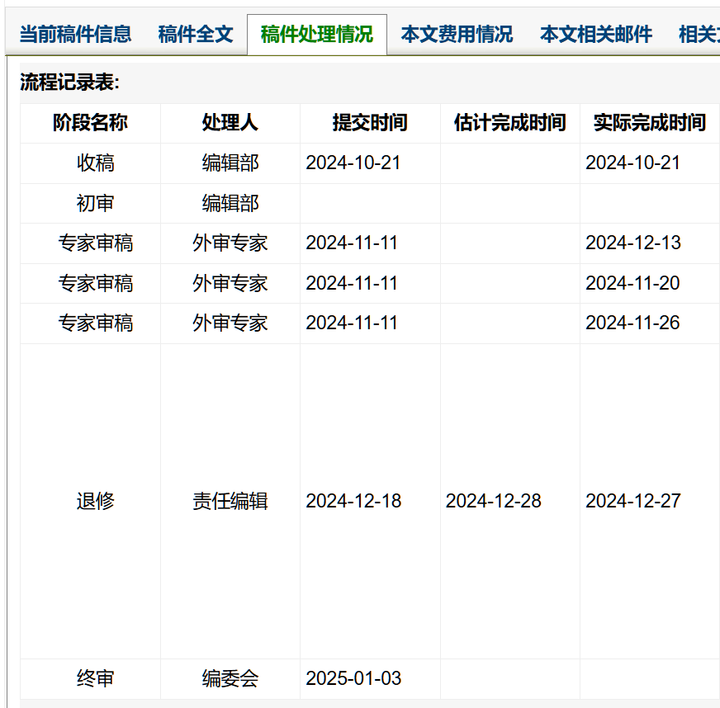Open the 当前稿件信息 tab
Screen dimensions: 720x708
(x=75, y=35)
